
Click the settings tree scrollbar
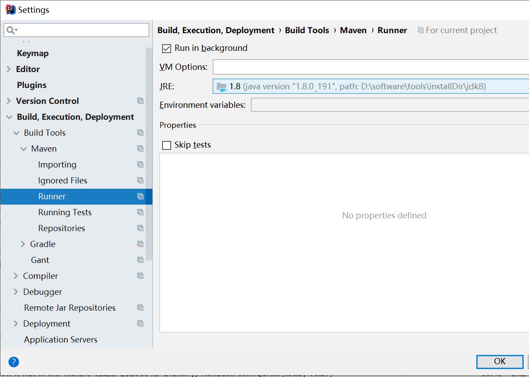[x=149, y=154]
